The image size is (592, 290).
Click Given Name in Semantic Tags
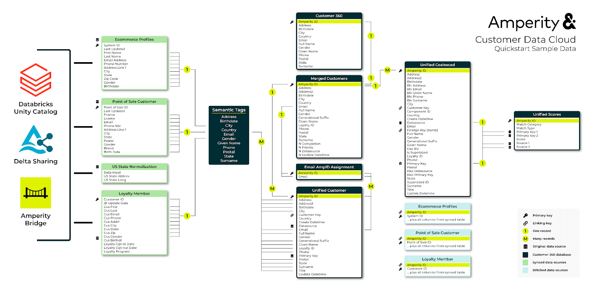tap(229, 143)
